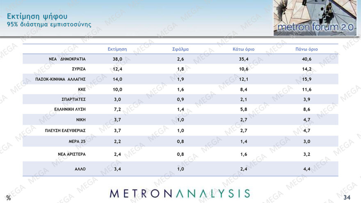Click the error value 1,9 for ΠΑΣΟΚ
Viewport: 361px width, 203px height.
(180, 79)
